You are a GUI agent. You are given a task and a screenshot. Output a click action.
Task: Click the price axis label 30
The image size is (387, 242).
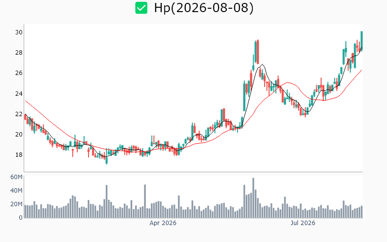[19, 32]
